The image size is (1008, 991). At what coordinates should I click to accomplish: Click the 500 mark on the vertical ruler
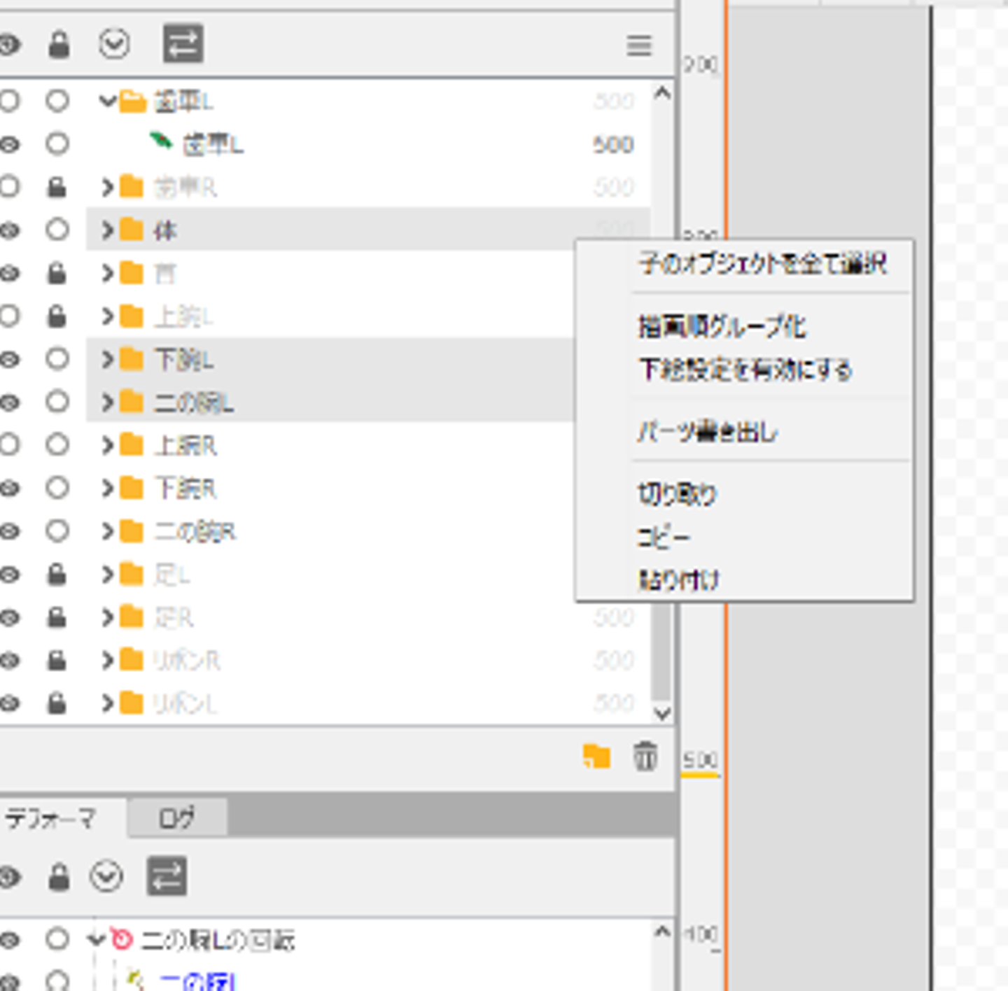click(x=700, y=760)
